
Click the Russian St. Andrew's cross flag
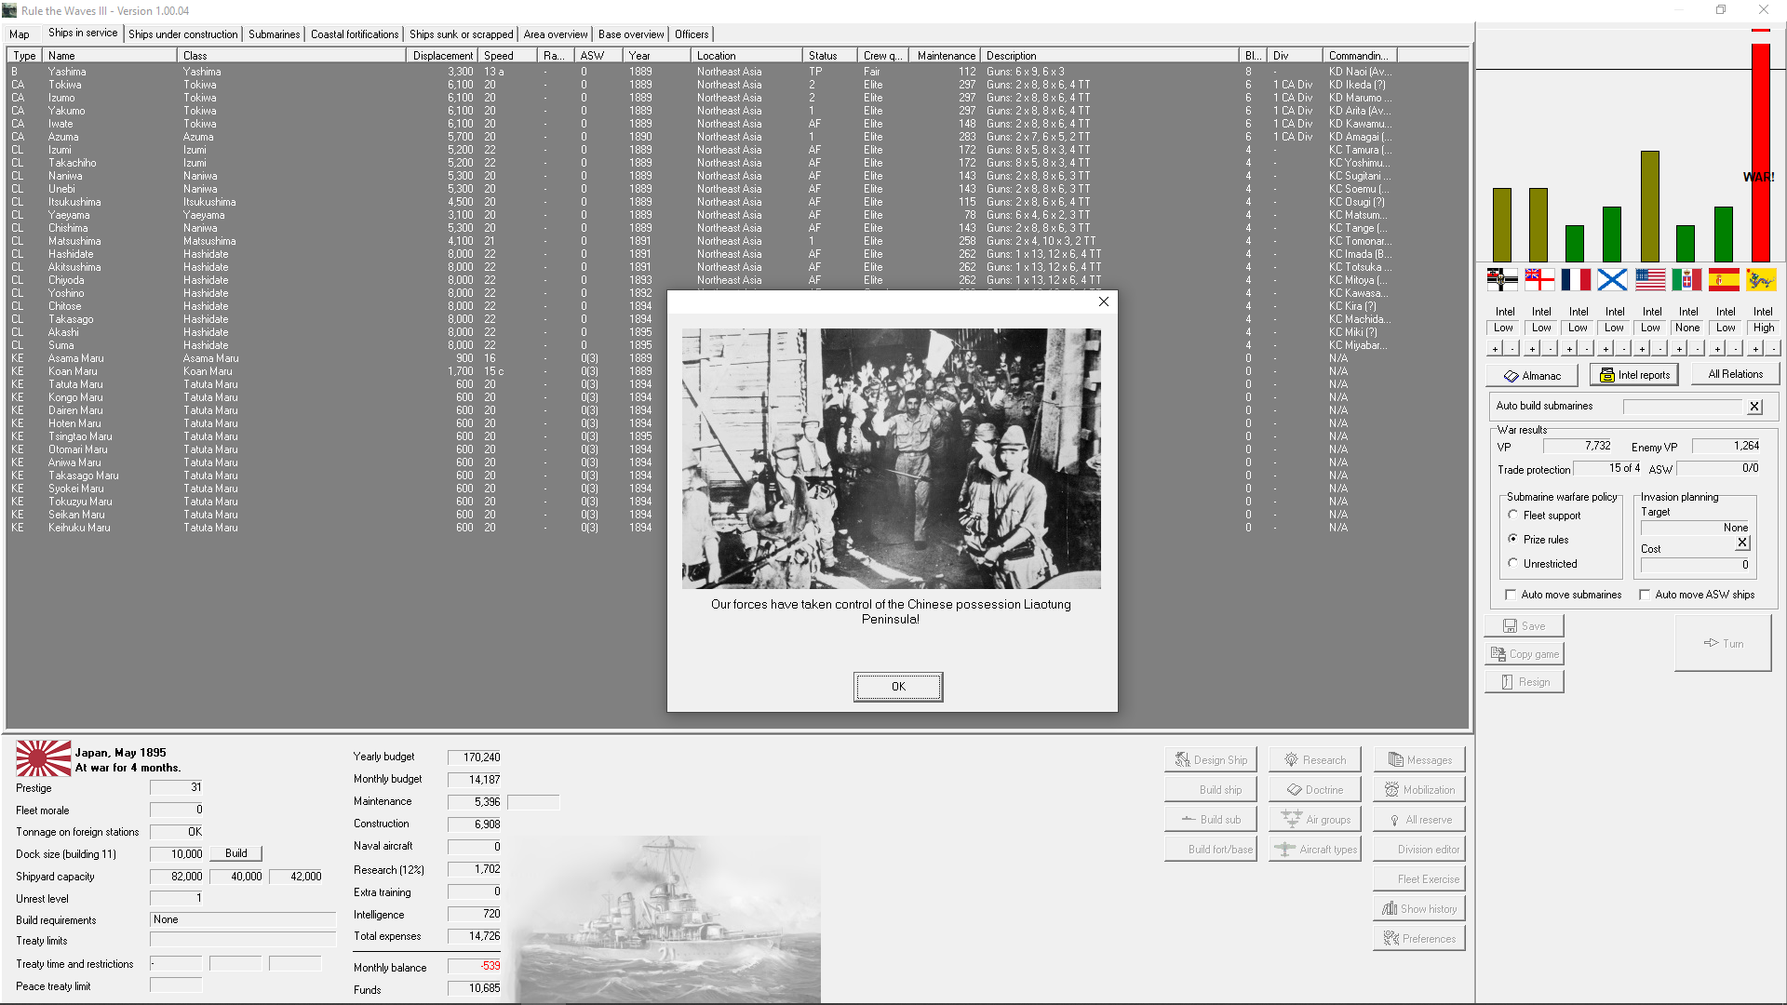tap(1613, 279)
